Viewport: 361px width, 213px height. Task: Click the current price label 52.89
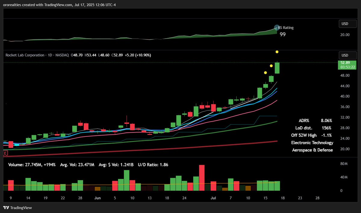(345, 63)
